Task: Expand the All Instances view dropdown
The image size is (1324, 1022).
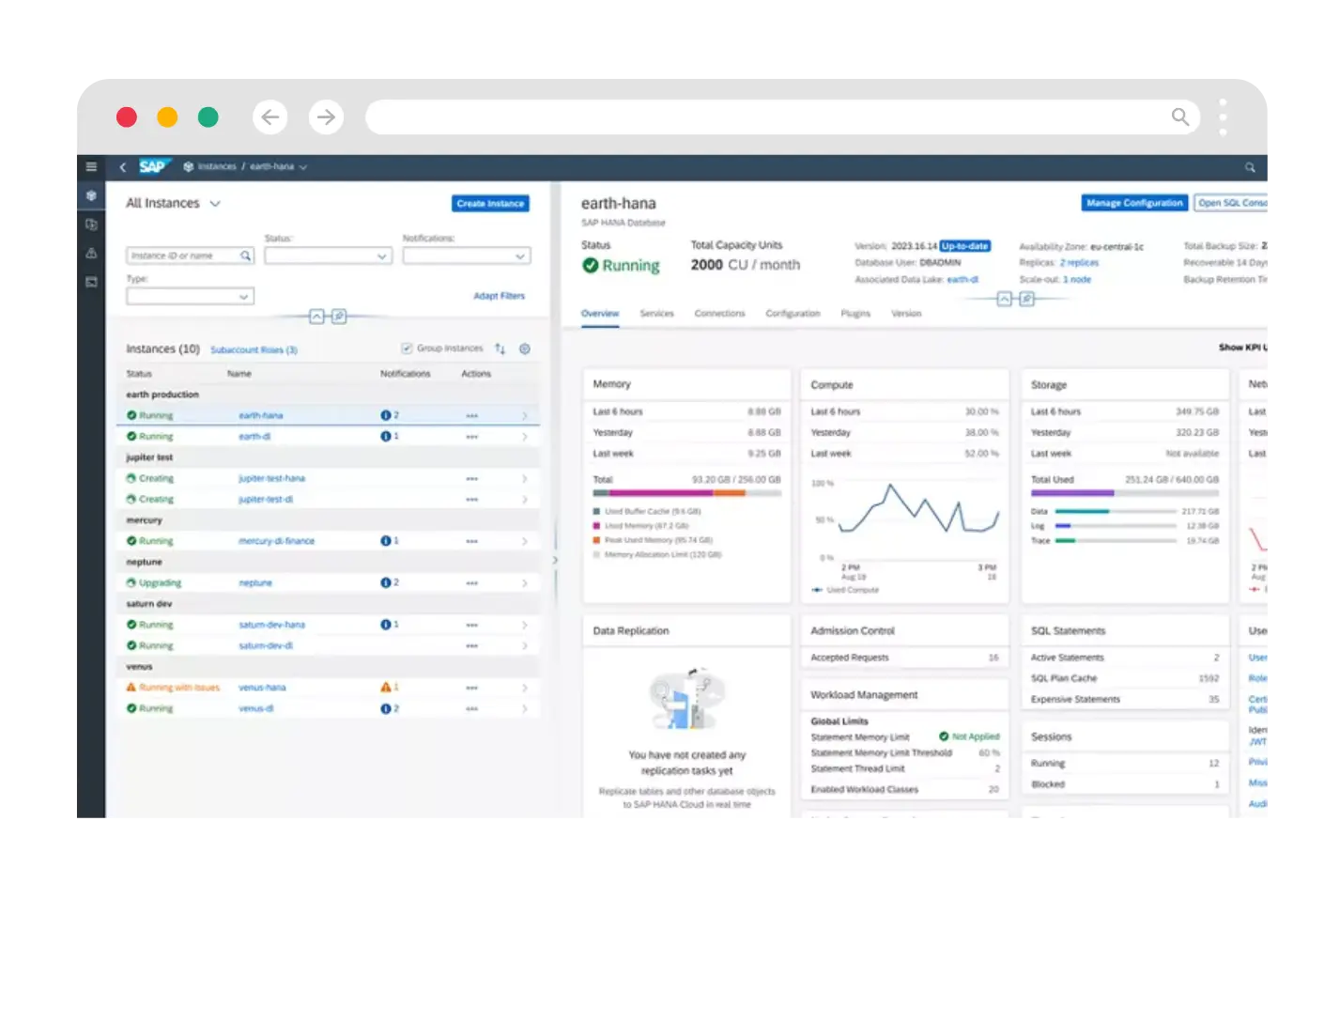Action: click(215, 204)
